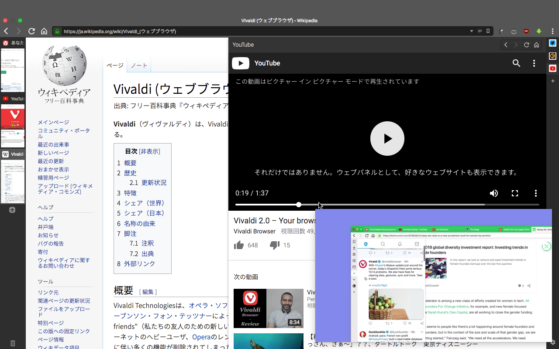Click the Wikipedia globe logo
Viewport: 559px width, 349px height.
pyautogui.click(x=64, y=65)
